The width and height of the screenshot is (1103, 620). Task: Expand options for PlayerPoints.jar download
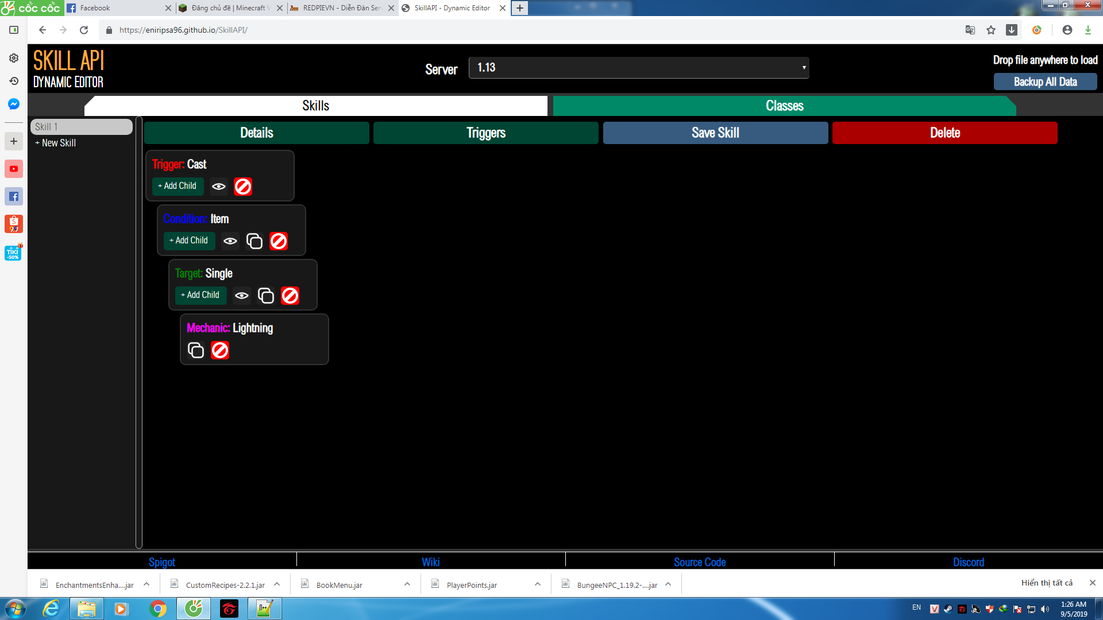(538, 584)
